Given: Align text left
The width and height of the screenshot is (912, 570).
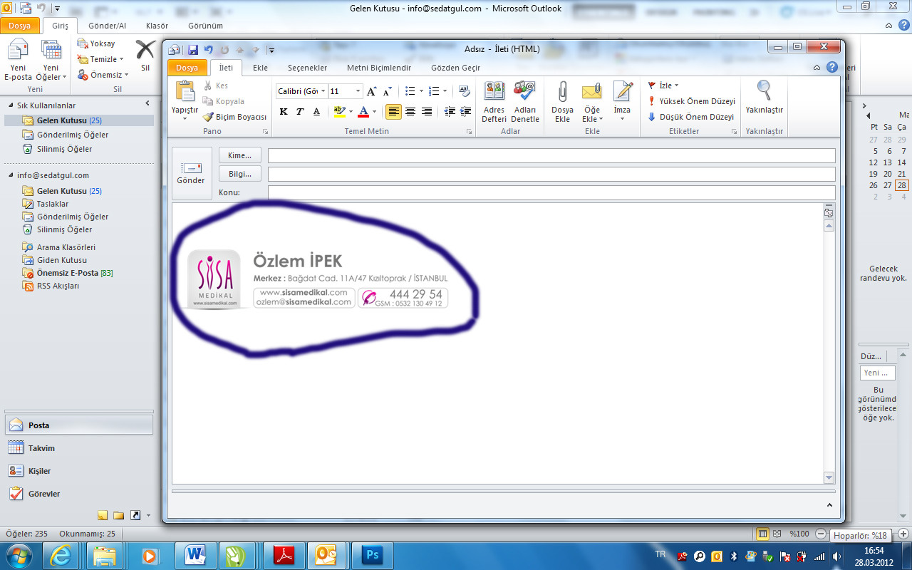Looking at the screenshot, I should point(393,111).
